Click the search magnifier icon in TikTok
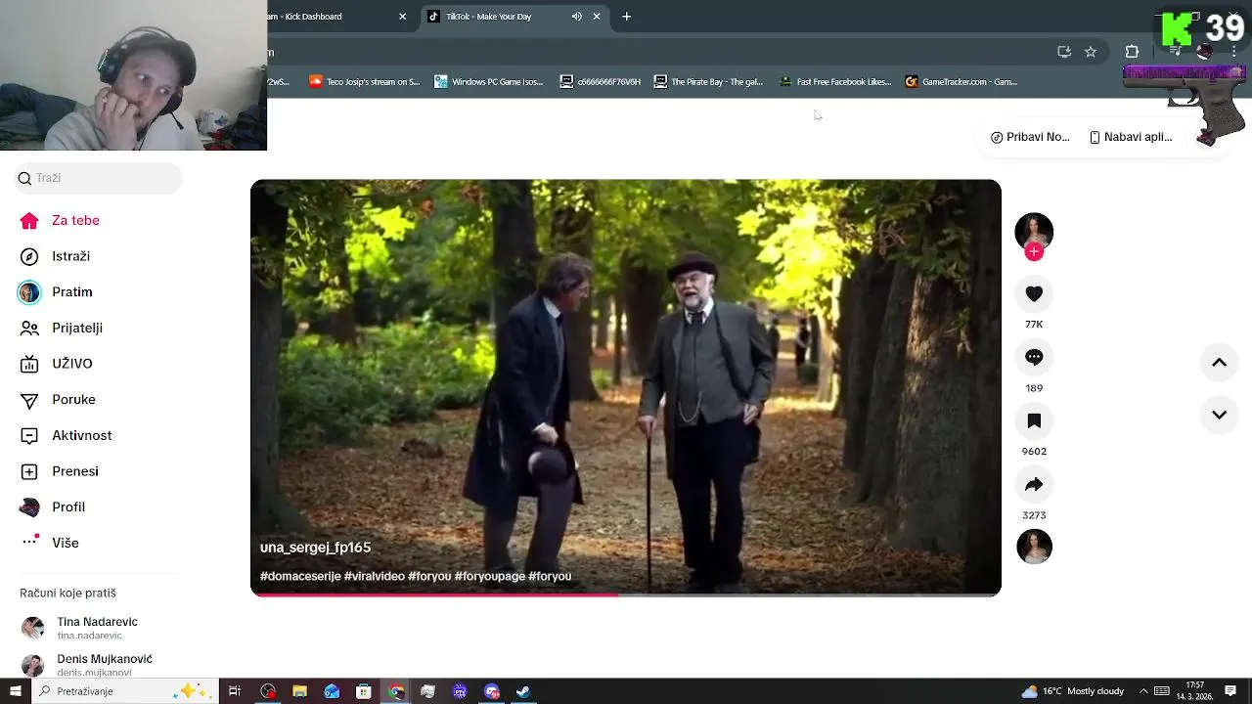The image size is (1252, 704). click(x=24, y=178)
